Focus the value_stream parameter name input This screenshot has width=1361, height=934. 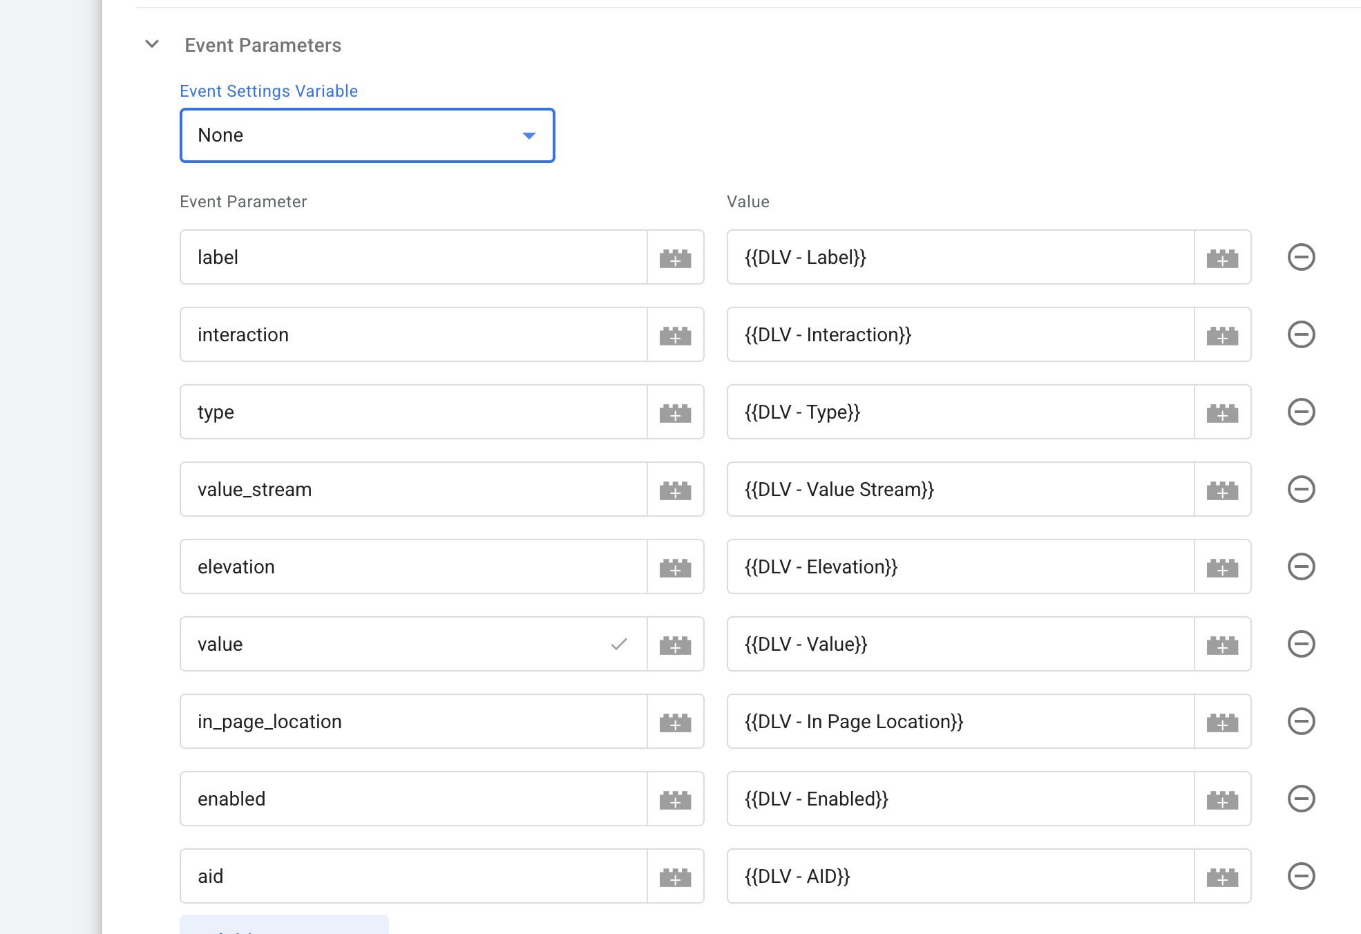coord(413,490)
